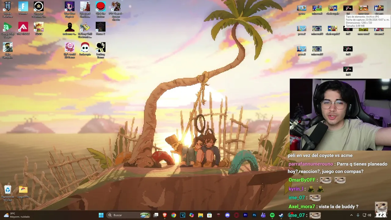Click the microphone icon in system tray
The image size is (391, 220).
pos(358,215)
